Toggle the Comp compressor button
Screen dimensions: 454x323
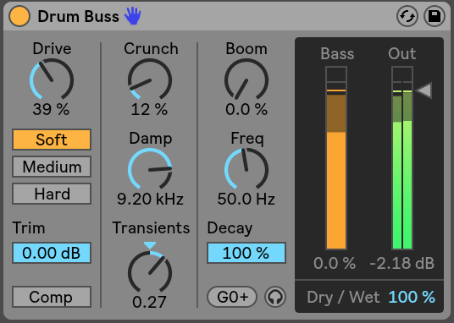pos(52,297)
